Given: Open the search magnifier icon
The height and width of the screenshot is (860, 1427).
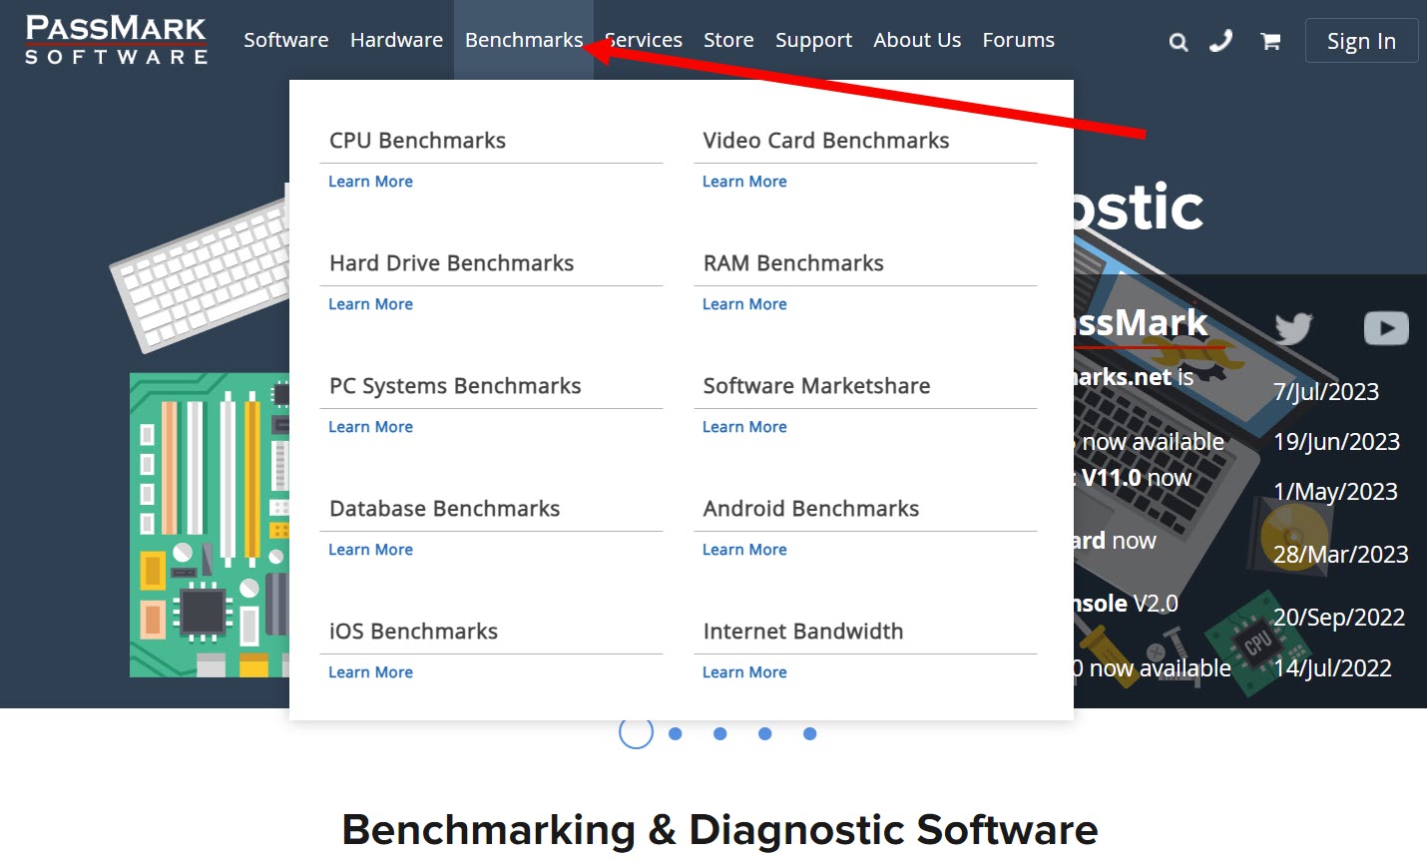Looking at the screenshot, I should 1179,42.
